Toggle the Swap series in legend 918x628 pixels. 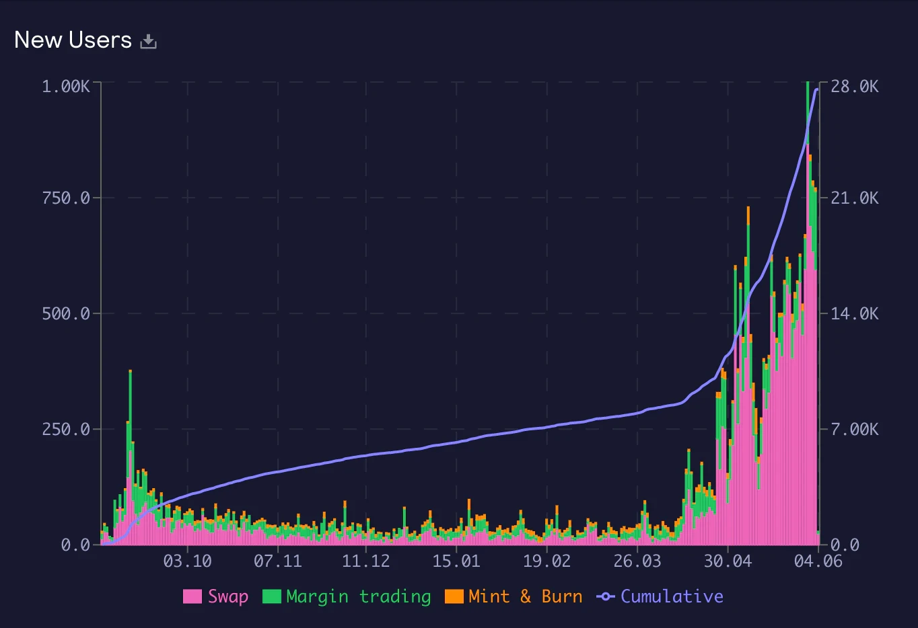point(216,596)
